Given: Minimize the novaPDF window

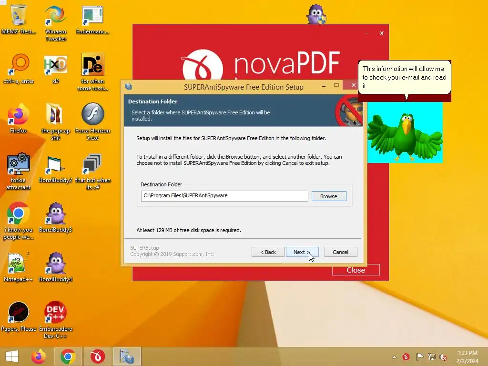Looking at the screenshot, I should (x=366, y=33).
